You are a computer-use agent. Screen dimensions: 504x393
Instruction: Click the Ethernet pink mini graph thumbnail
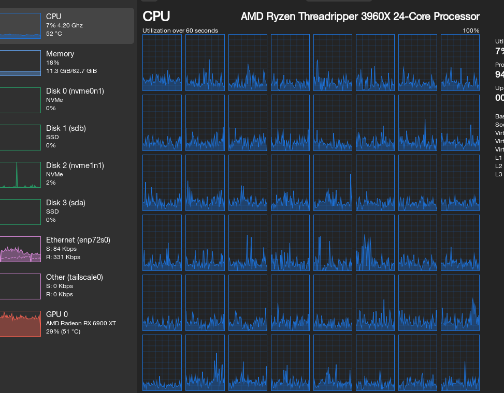20,249
